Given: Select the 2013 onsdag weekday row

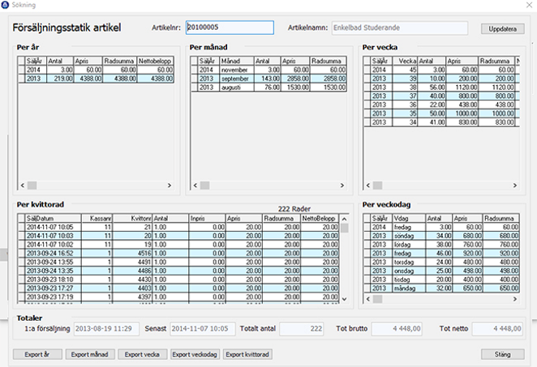Looking at the screenshot, I should click(441, 271).
